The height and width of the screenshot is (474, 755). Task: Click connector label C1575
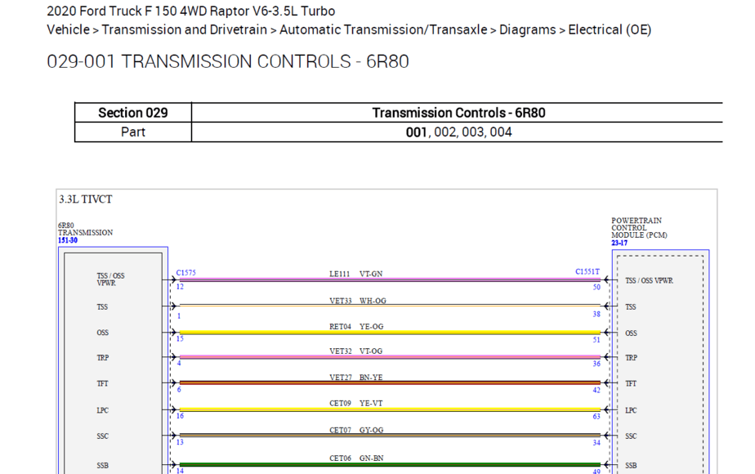pos(185,272)
